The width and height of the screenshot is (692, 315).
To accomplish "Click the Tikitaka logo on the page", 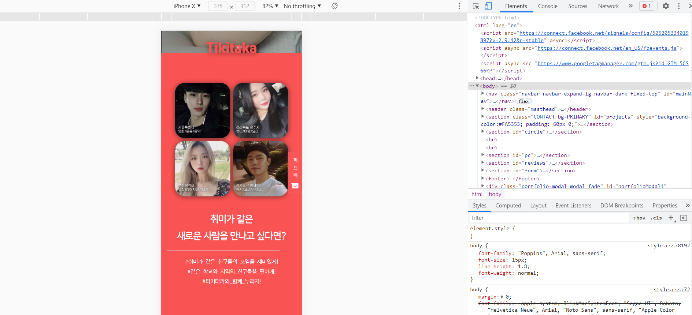I will click(x=232, y=48).
